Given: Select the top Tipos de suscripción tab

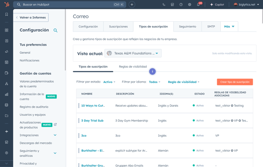Looking at the screenshot, I should click(154, 26).
